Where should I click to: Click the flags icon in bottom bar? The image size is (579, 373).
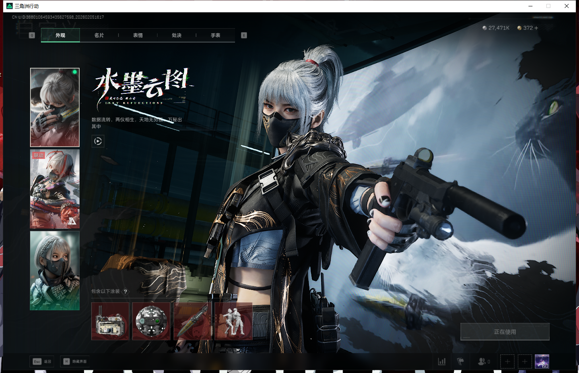coord(460,361)
